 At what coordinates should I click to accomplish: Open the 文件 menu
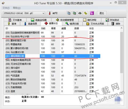(x=6, y=8)
